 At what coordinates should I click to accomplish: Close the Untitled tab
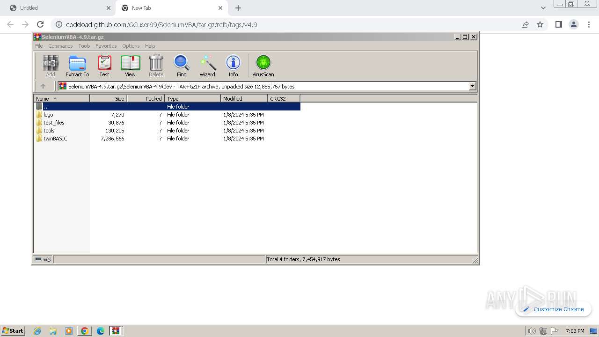click(x=109, y=8)
